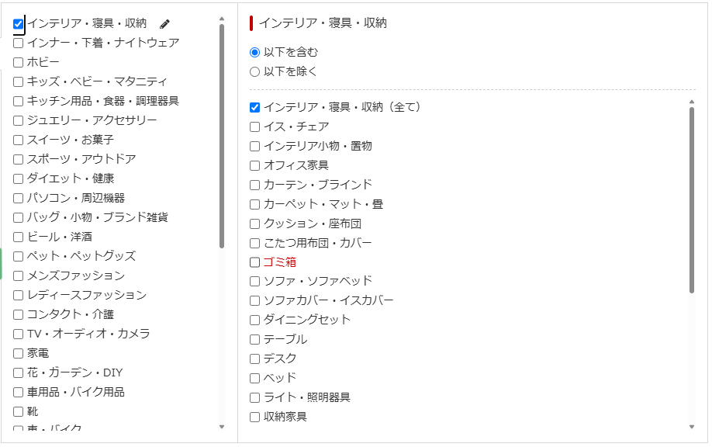Uncheck the left インテリア・寝具・収納 checkbox
712x447 pixels.
[x=19, y=24]
